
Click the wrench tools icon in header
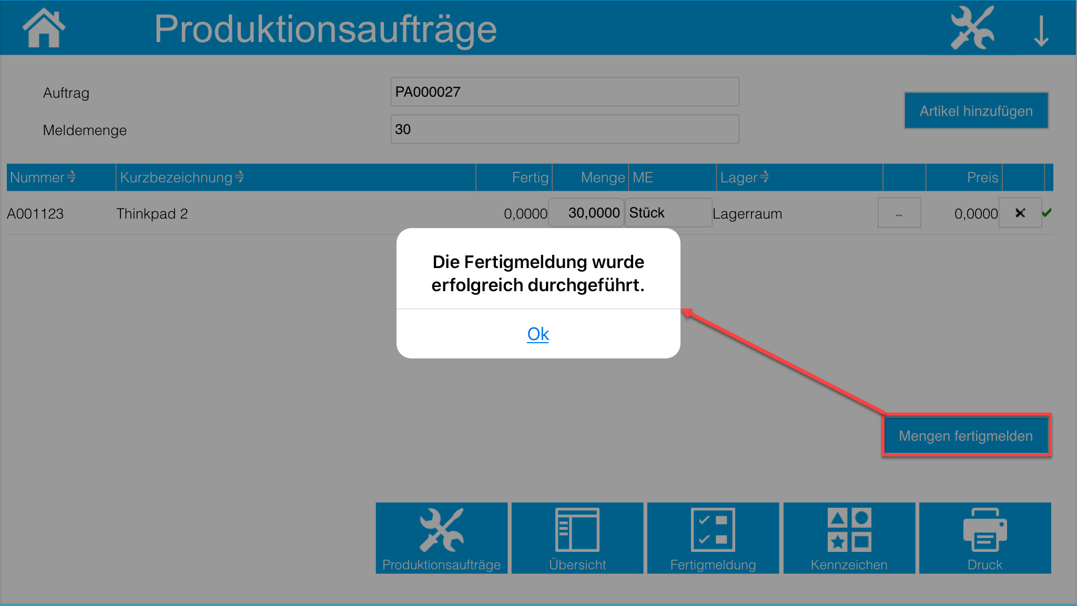[x=972, y=28]
